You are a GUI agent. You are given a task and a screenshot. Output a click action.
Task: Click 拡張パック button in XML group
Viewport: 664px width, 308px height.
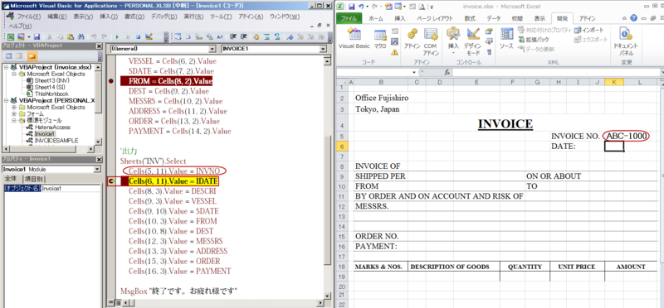click(x=533, y=39)
